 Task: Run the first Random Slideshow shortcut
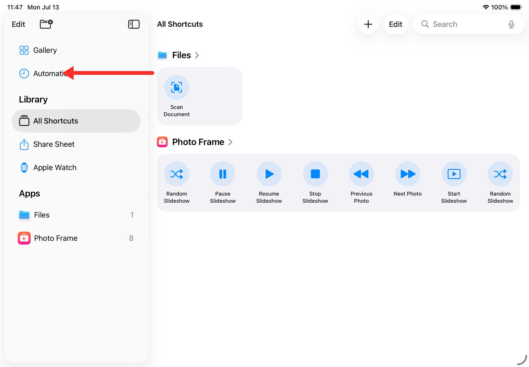click(177, 183)
